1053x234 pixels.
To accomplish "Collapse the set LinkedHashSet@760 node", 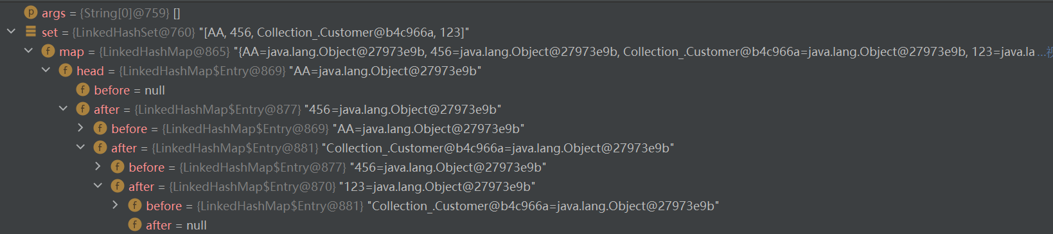I will tap(11, 32).
